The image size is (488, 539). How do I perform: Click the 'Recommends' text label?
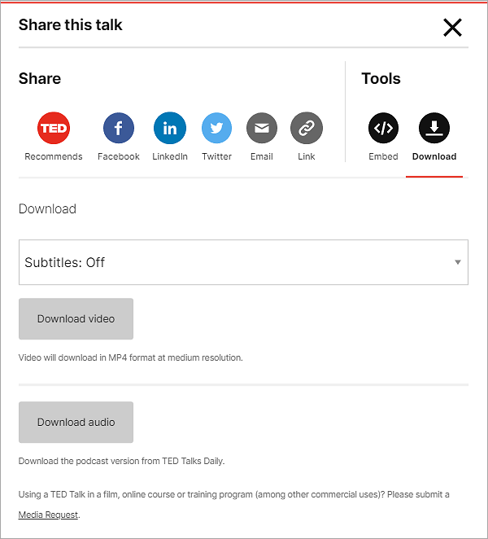pos(54,156)
